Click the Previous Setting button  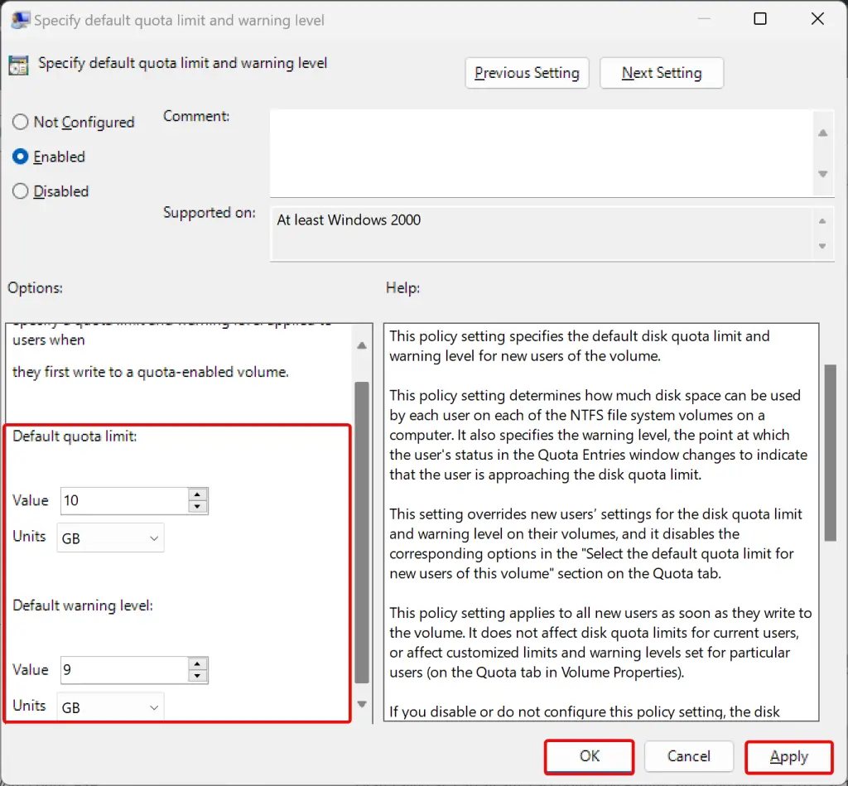[527, 73]
